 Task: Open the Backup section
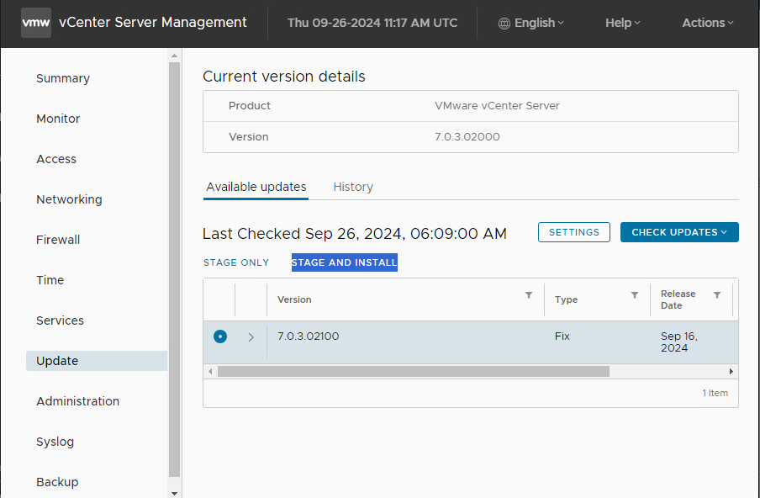[57, 482]
